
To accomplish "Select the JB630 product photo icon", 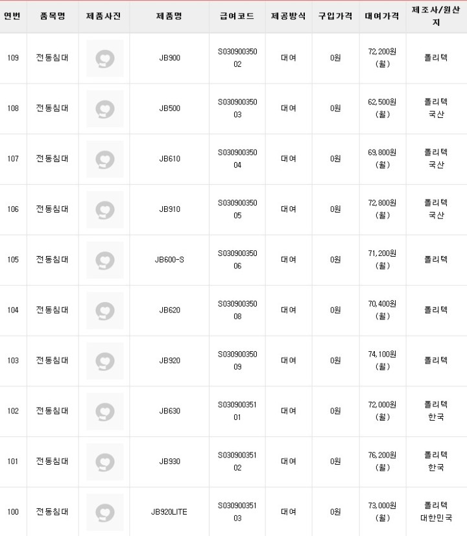I will [104, 411].
